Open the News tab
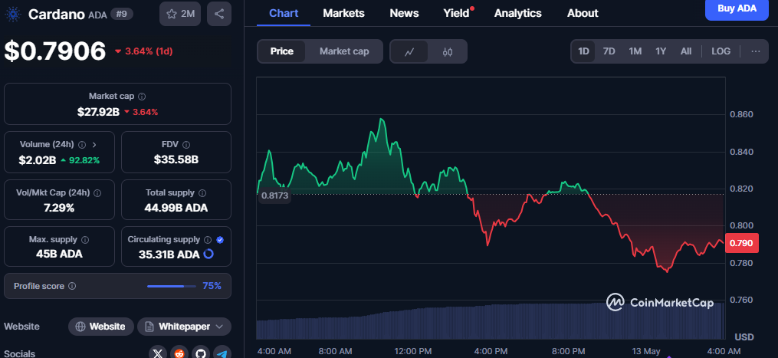Screen dimensions: 778x358 (404, 13)
